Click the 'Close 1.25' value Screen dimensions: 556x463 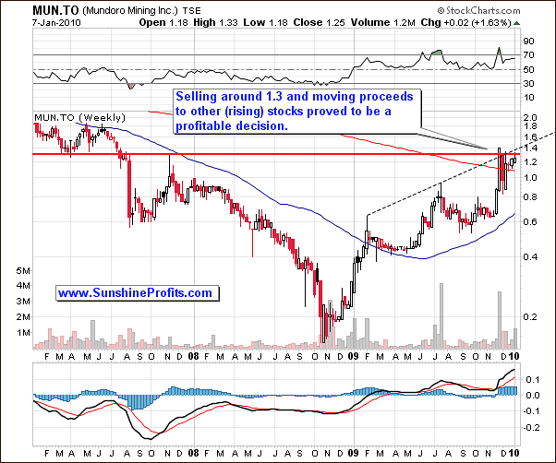tap(319, 23)
